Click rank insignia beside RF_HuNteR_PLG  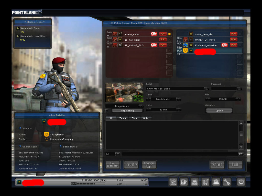(120, 45)
